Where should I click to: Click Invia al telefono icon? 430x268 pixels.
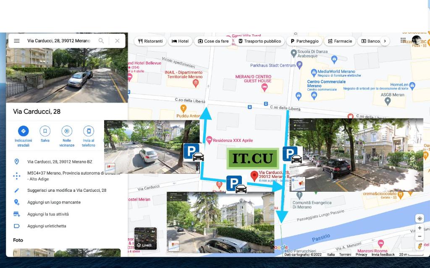coord(89,131)
